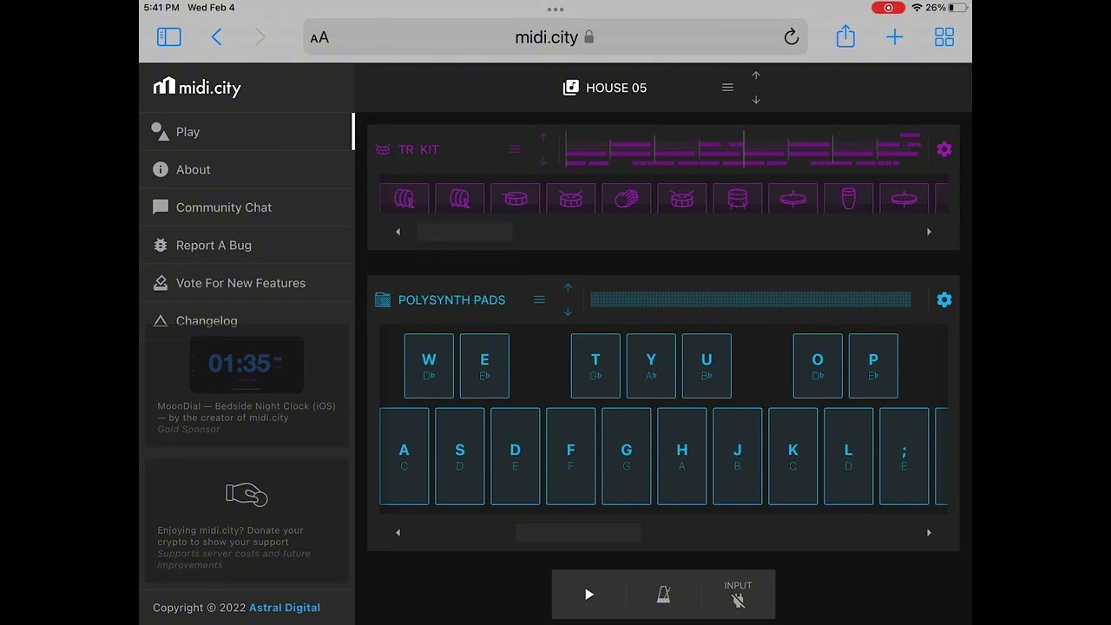Screen dimensions: 1111x625
Task: Switch POLYSYNTH PADS to next instrument
Action: pyautogui.click(x=568, y=312)
